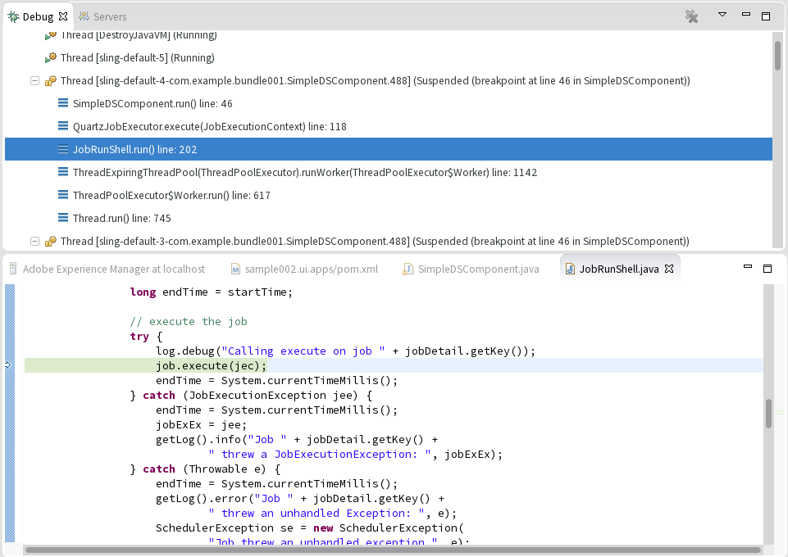Close the JobRunShell.java editor tab

pyautogui.click(x=669, y=269)
